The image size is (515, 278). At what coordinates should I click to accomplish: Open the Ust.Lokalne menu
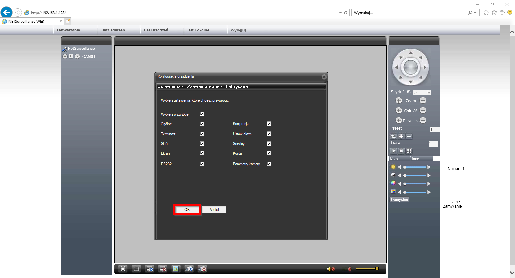click(198, 30)
